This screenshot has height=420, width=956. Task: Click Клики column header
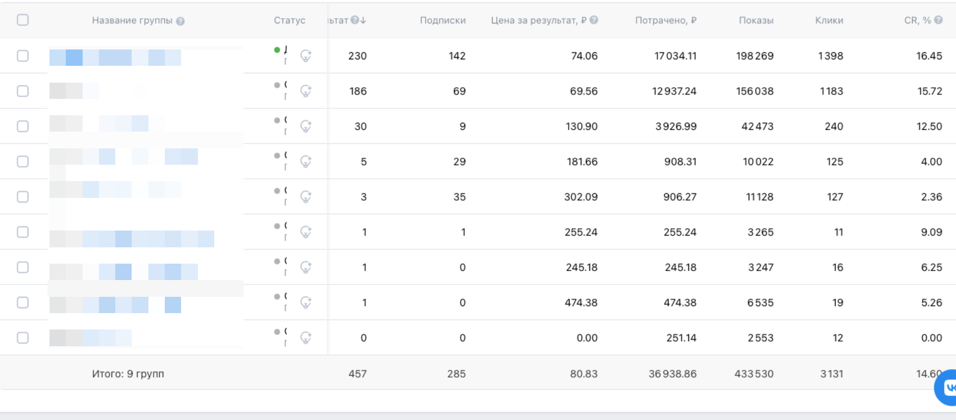point(829,21)
